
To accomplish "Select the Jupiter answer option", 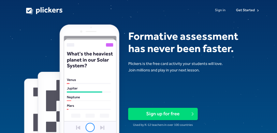I will coord(89,90).
